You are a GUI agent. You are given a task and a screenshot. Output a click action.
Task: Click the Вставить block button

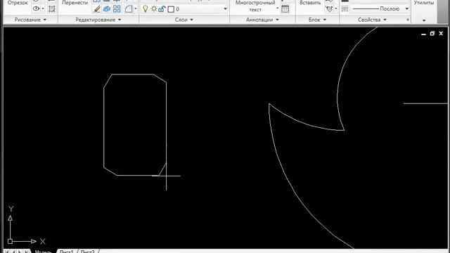(x=310, y=3)
